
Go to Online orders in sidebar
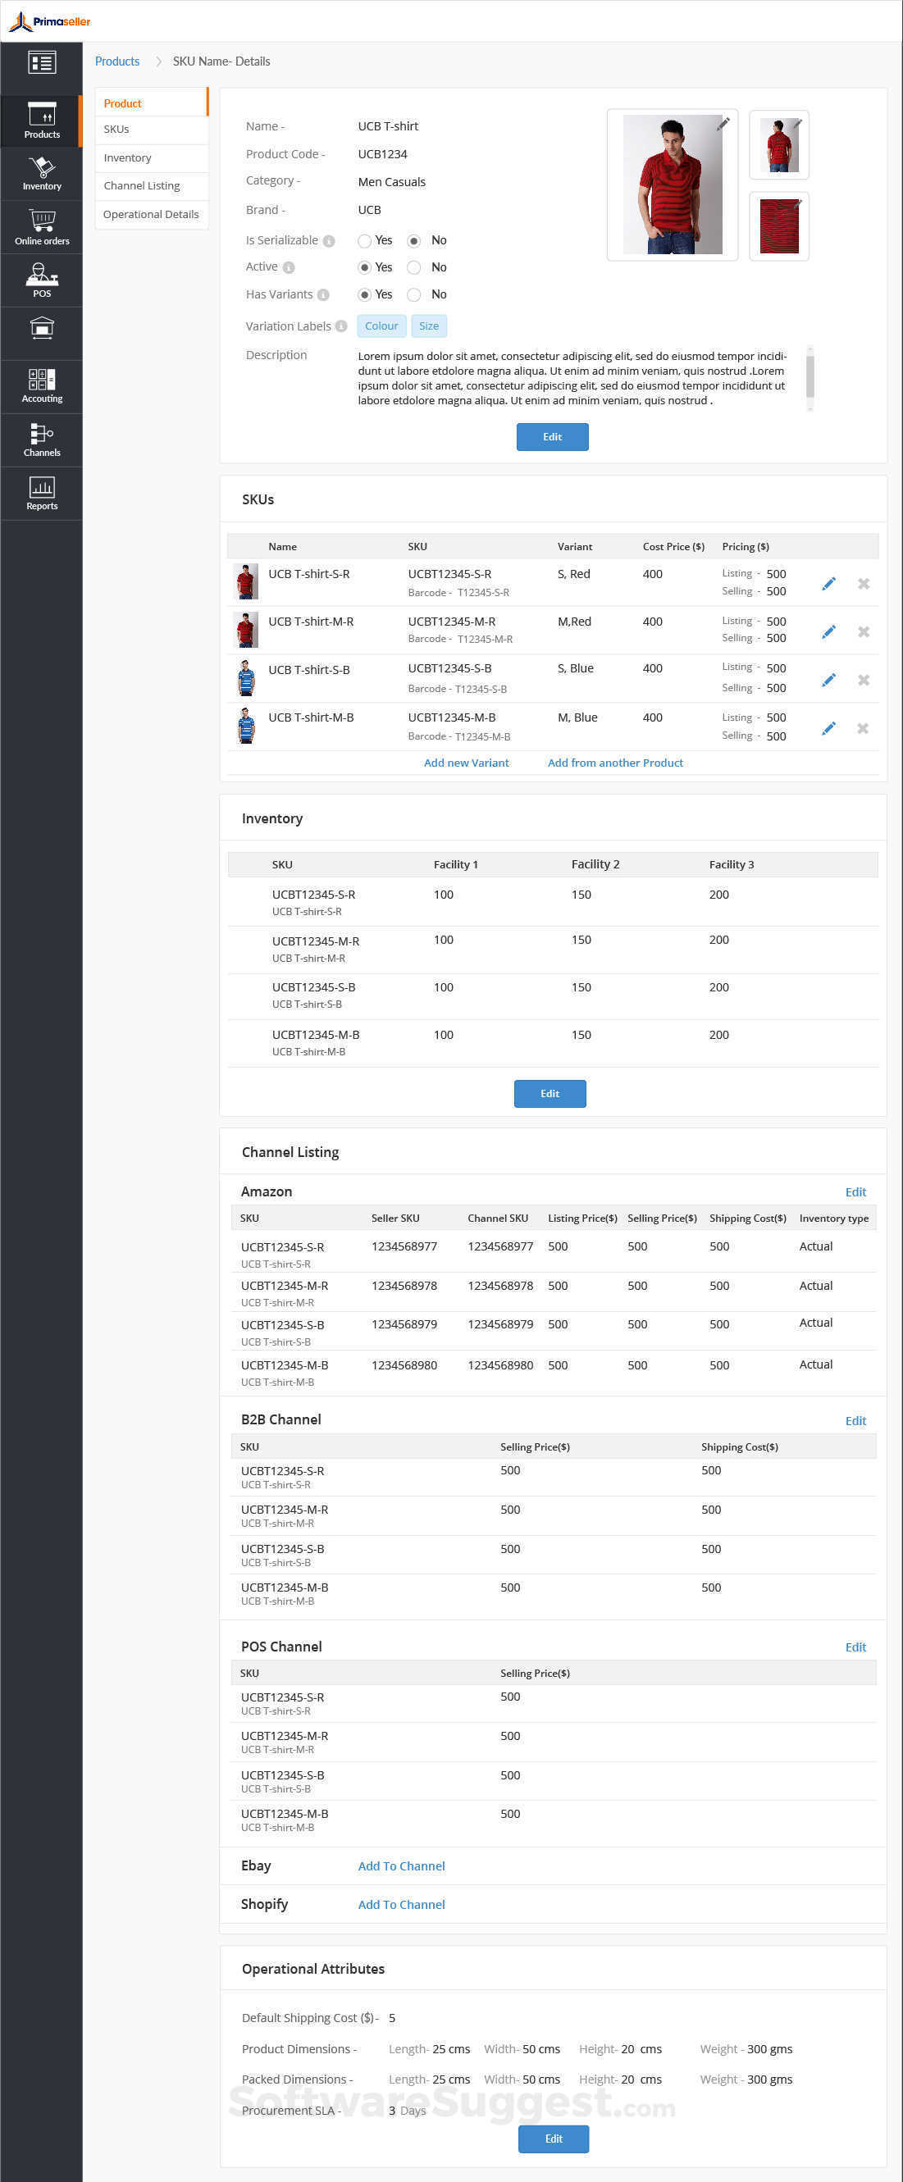pyautogui.click(x=42, y=227)
